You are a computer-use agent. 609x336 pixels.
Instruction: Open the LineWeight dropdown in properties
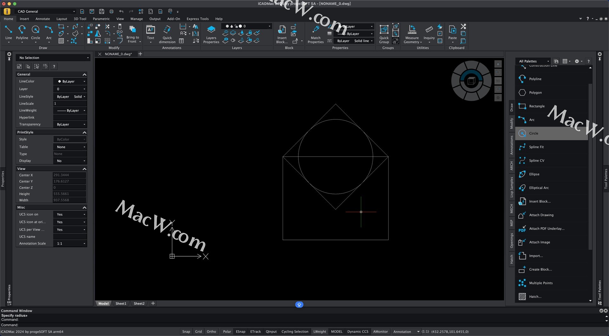(70, 111)
